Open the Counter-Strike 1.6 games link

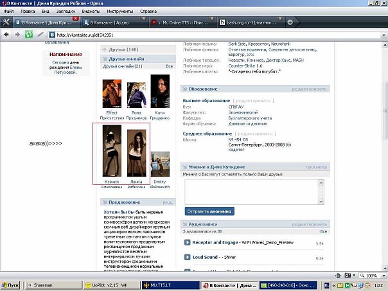click(245, 66)
